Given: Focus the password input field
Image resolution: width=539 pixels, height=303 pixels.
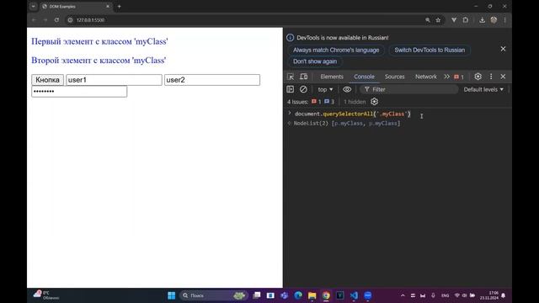Looking at the screenshot, I should point(79,92).
